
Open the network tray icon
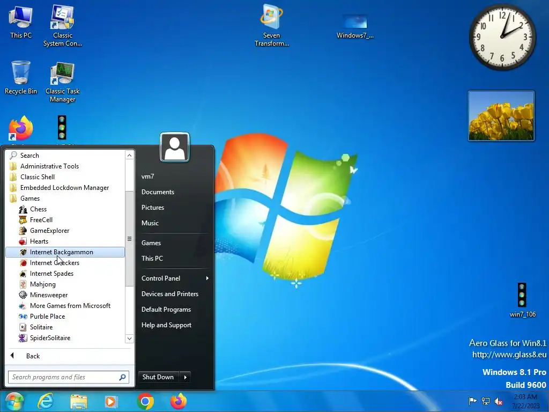coord(486,401)
